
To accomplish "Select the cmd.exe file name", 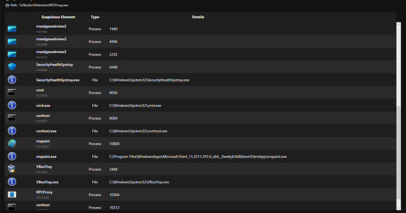I will (x=43, y=105).
